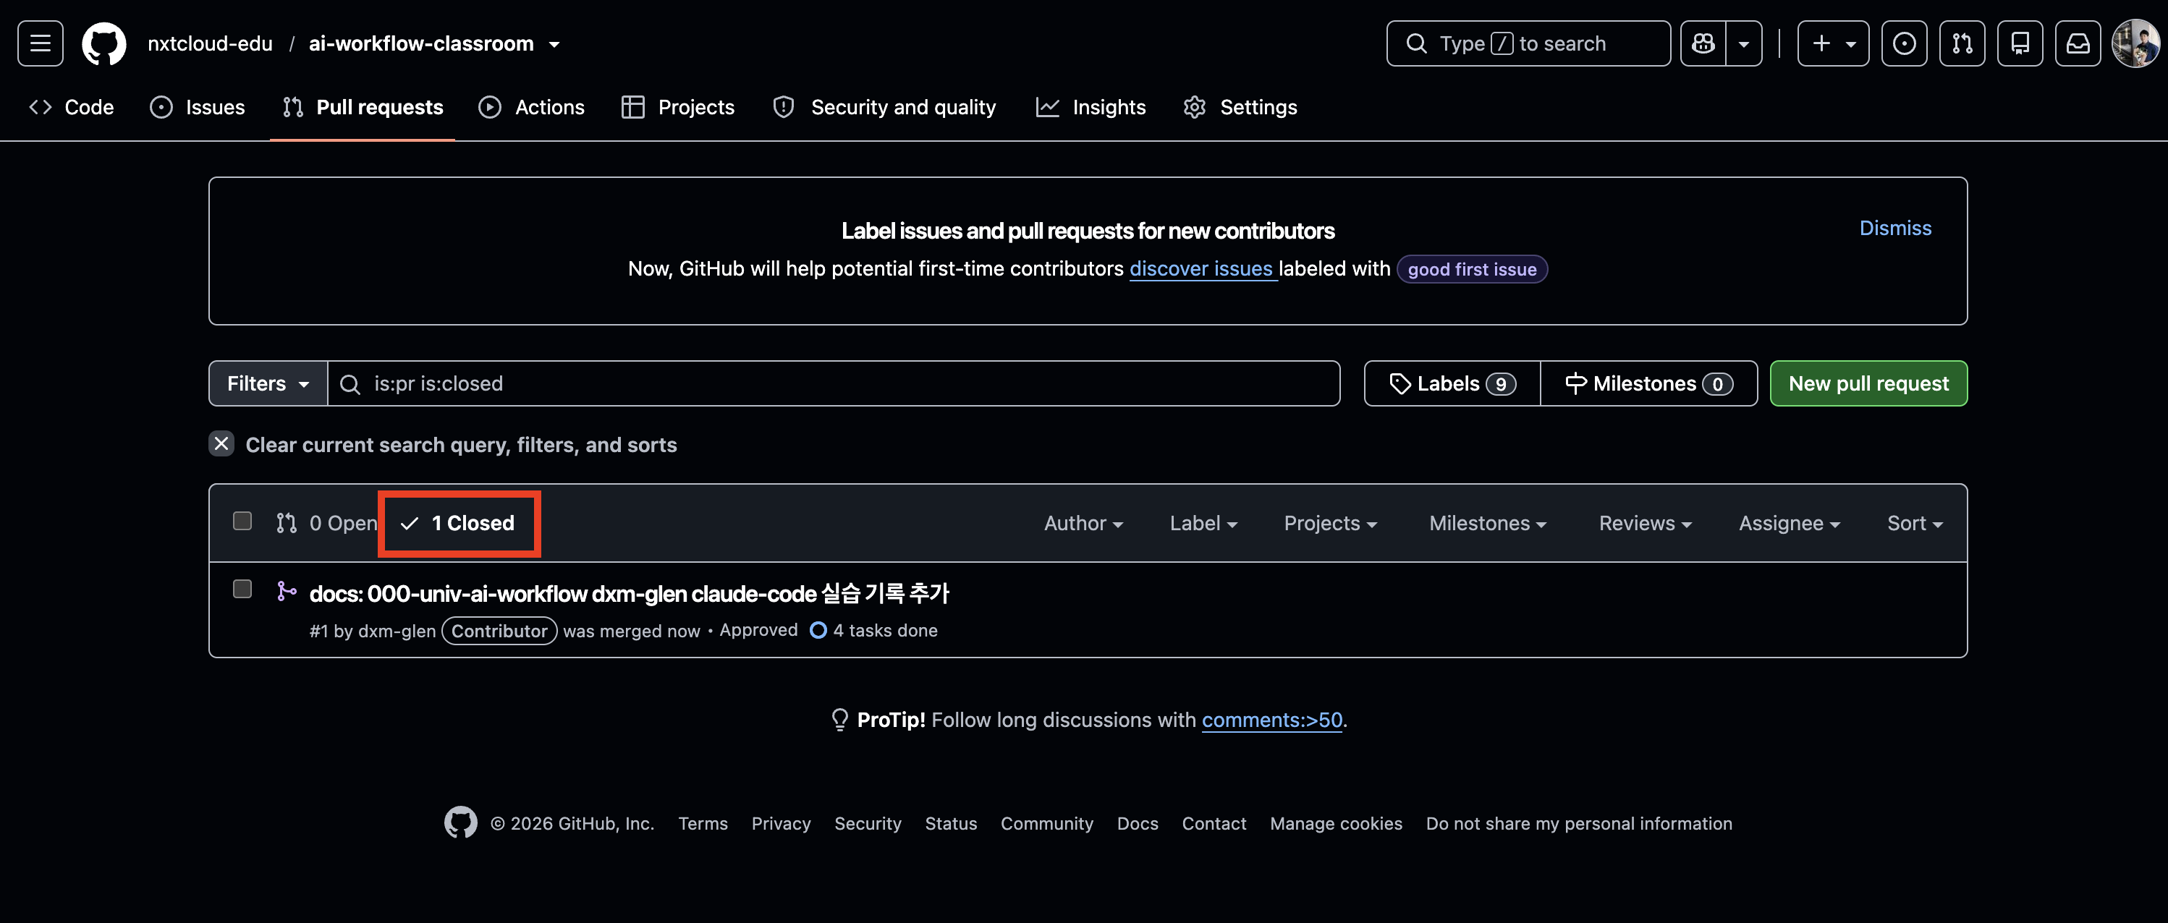Expand the Assignee filter dropdown
The width and height of the screenshot is (2168, 923).
point(1790,523)
